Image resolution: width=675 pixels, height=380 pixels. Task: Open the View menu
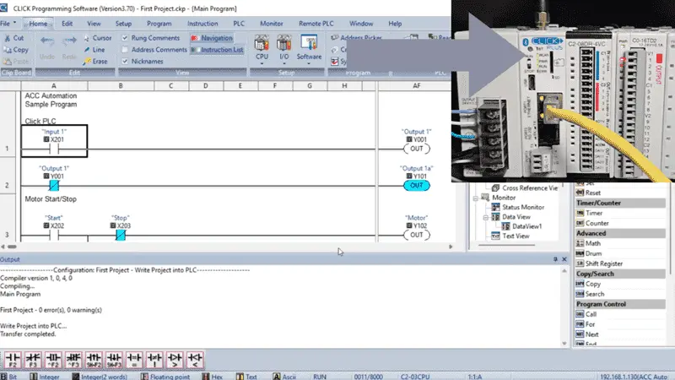pyautogui.click(x=94, y=24)
